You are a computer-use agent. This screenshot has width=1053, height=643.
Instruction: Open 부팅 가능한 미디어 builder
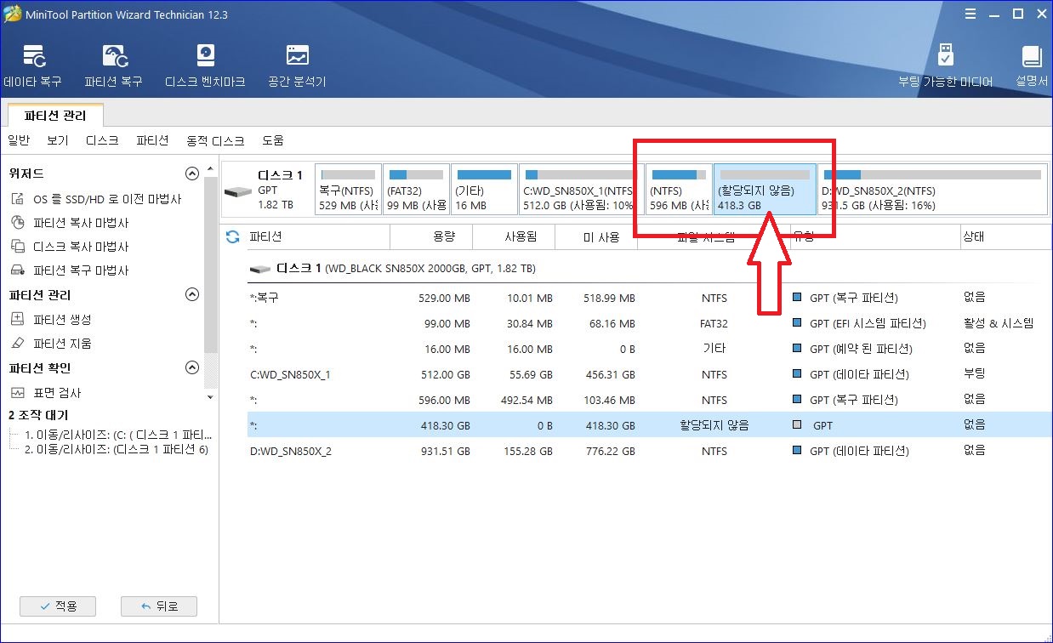click(945, 66)
